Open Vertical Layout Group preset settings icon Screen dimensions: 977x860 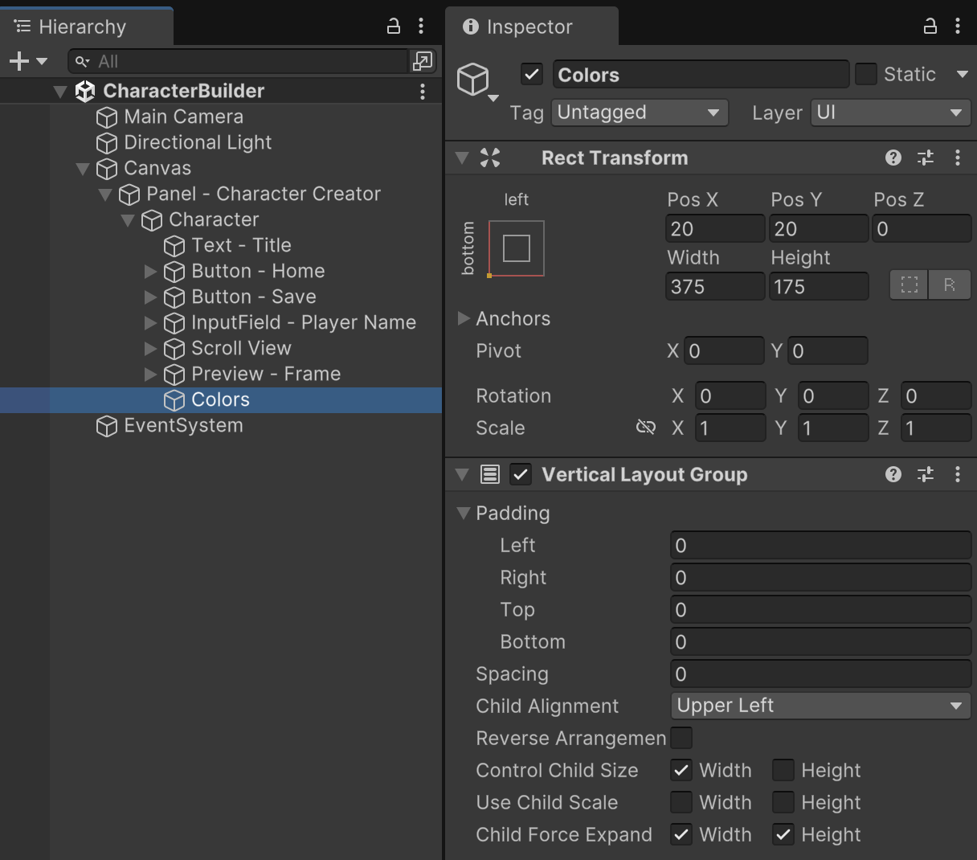(926, 475)
